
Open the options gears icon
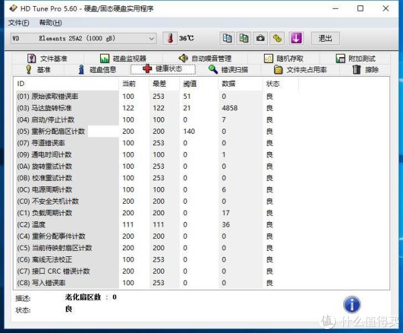277,38
